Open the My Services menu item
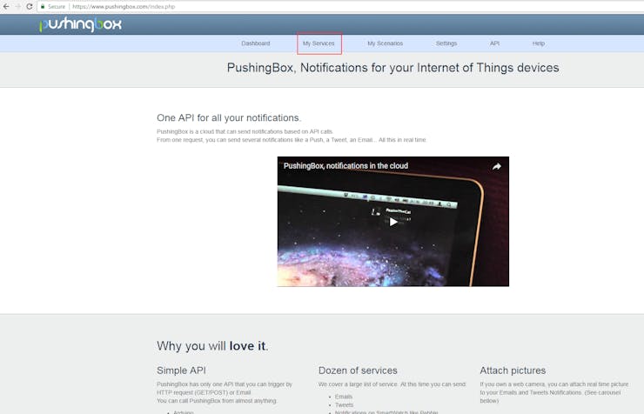 [x=319, y=43]
